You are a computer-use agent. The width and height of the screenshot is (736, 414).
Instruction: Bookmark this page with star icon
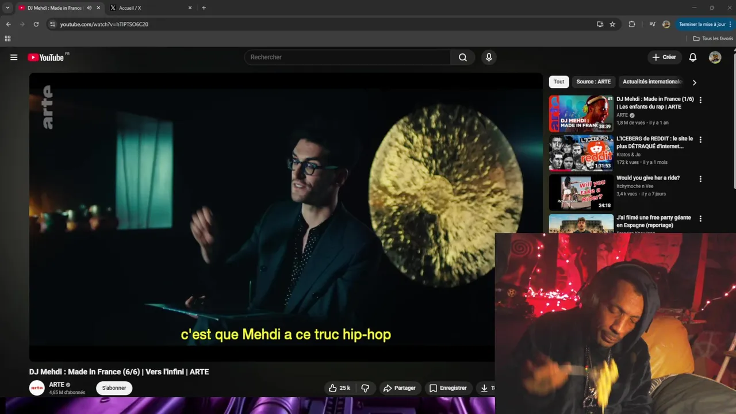point(612,24)
